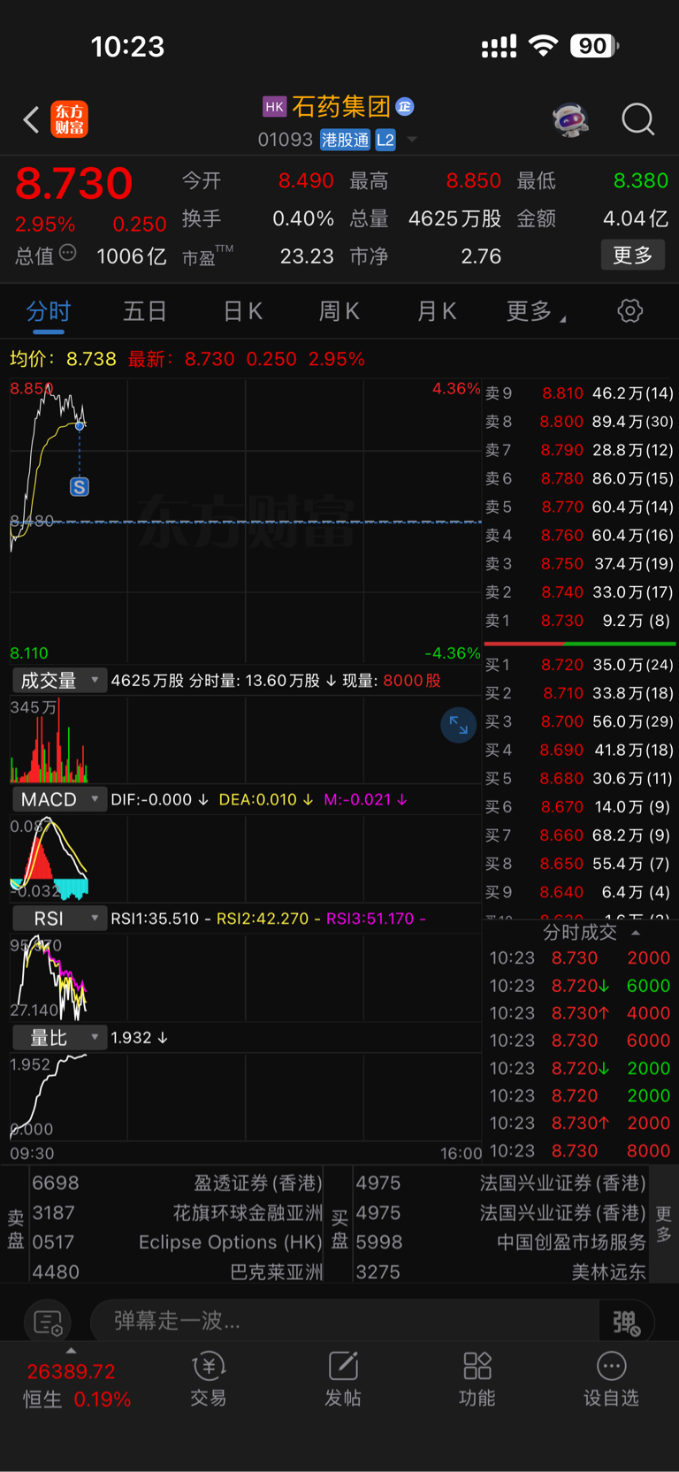
Task: Switch to the 月K tab
Action: coord(437,311)
